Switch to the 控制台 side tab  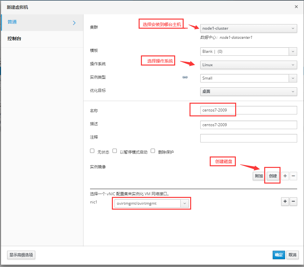(x=42, y=39)
